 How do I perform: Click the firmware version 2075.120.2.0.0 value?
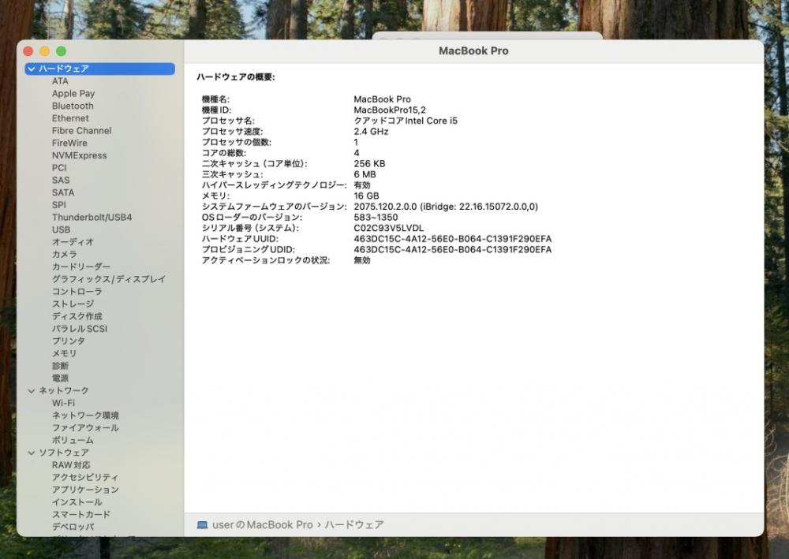pyautogui.click(x=446, y=207)
